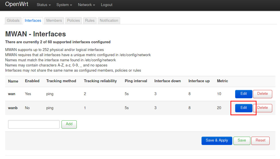Click the green Save button
The width and height of the screenshot is (280, 159).
pos(241,141)
